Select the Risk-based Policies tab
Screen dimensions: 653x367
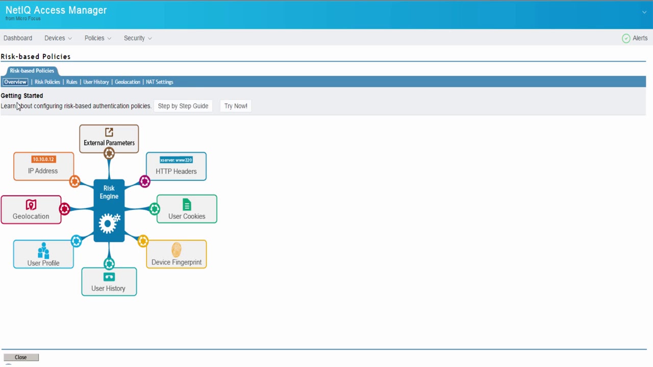click(32, 71)
